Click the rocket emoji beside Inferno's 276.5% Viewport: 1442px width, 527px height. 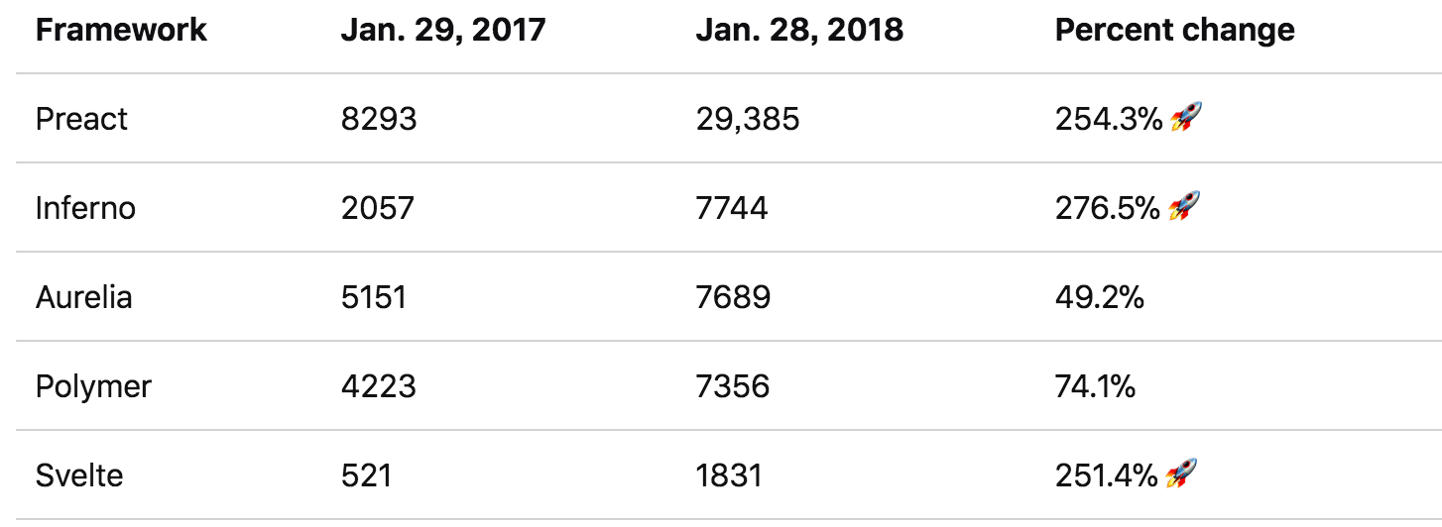[1183, 208]
